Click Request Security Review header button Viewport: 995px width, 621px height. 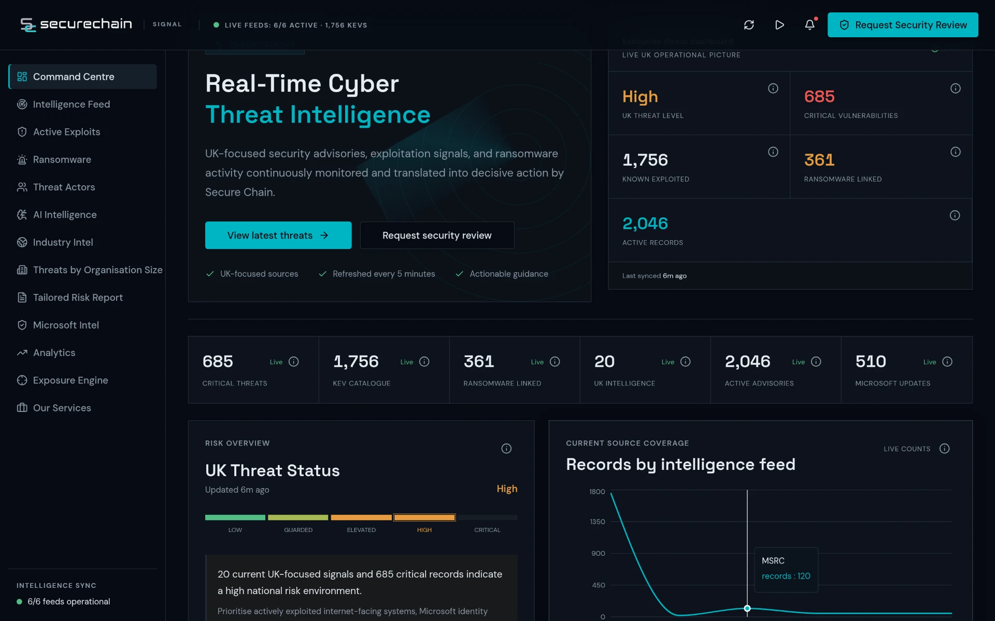(x=903, y=25)
